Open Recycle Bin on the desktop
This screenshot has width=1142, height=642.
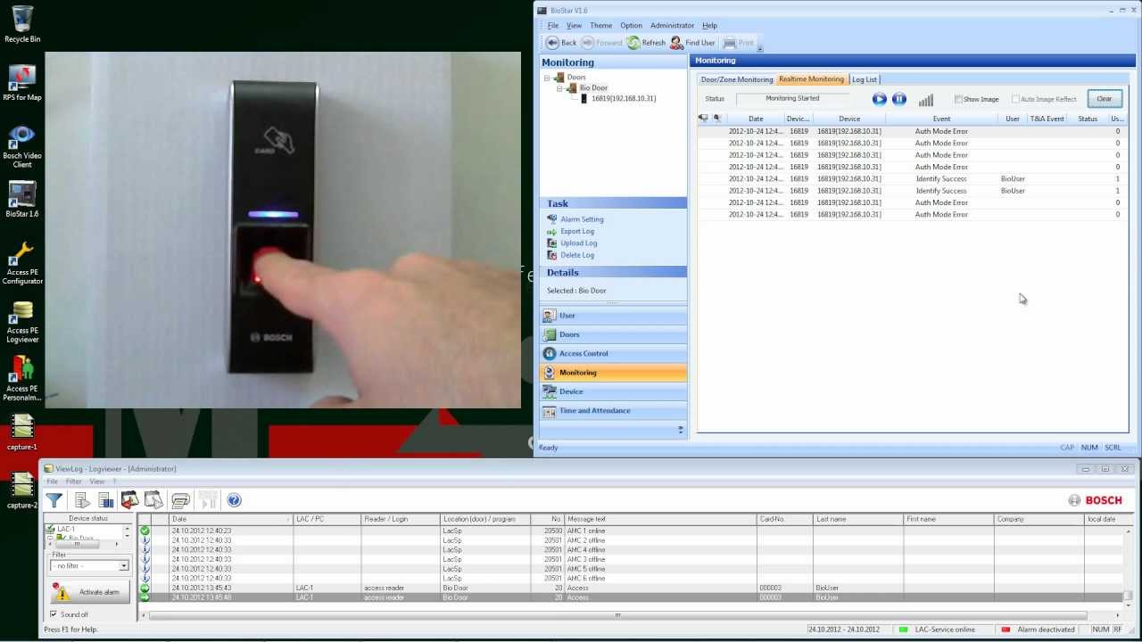22,24
